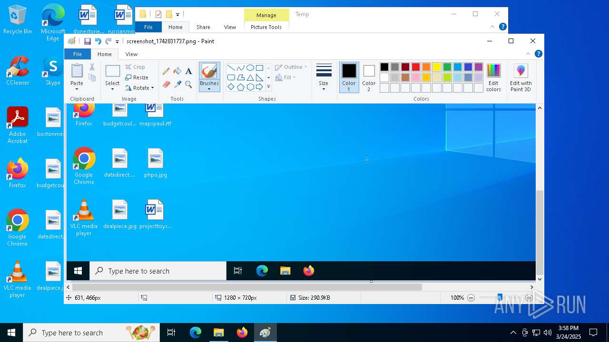Viewport: 609px width, 342px height.
Task: Switch to the View tab in Paint
Action: click(x=131, y=54)
